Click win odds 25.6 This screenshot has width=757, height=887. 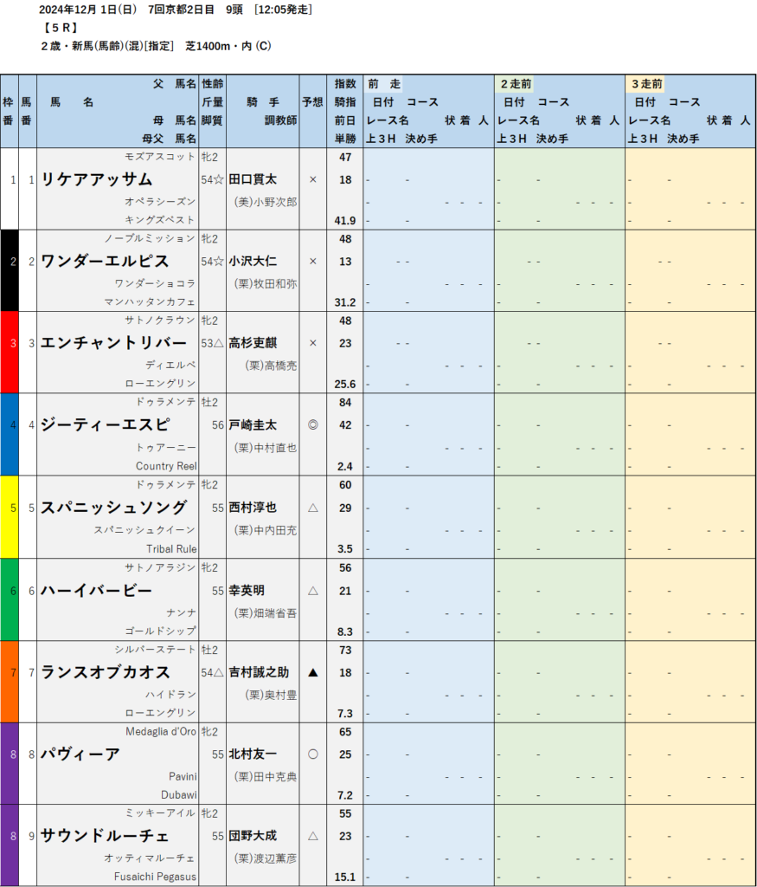coord(345,384)
